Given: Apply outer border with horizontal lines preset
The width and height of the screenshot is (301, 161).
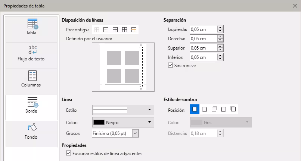Looking at the screenshot, I should pos(115,30).
